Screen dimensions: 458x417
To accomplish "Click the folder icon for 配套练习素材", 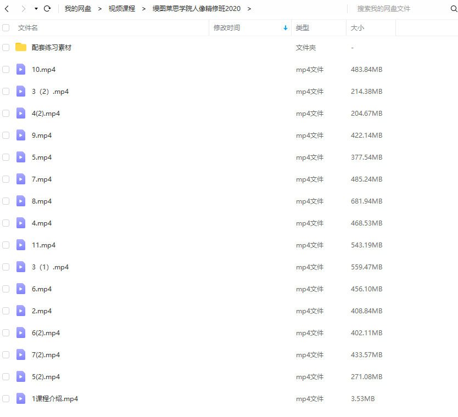I will [x=20, y=47].
